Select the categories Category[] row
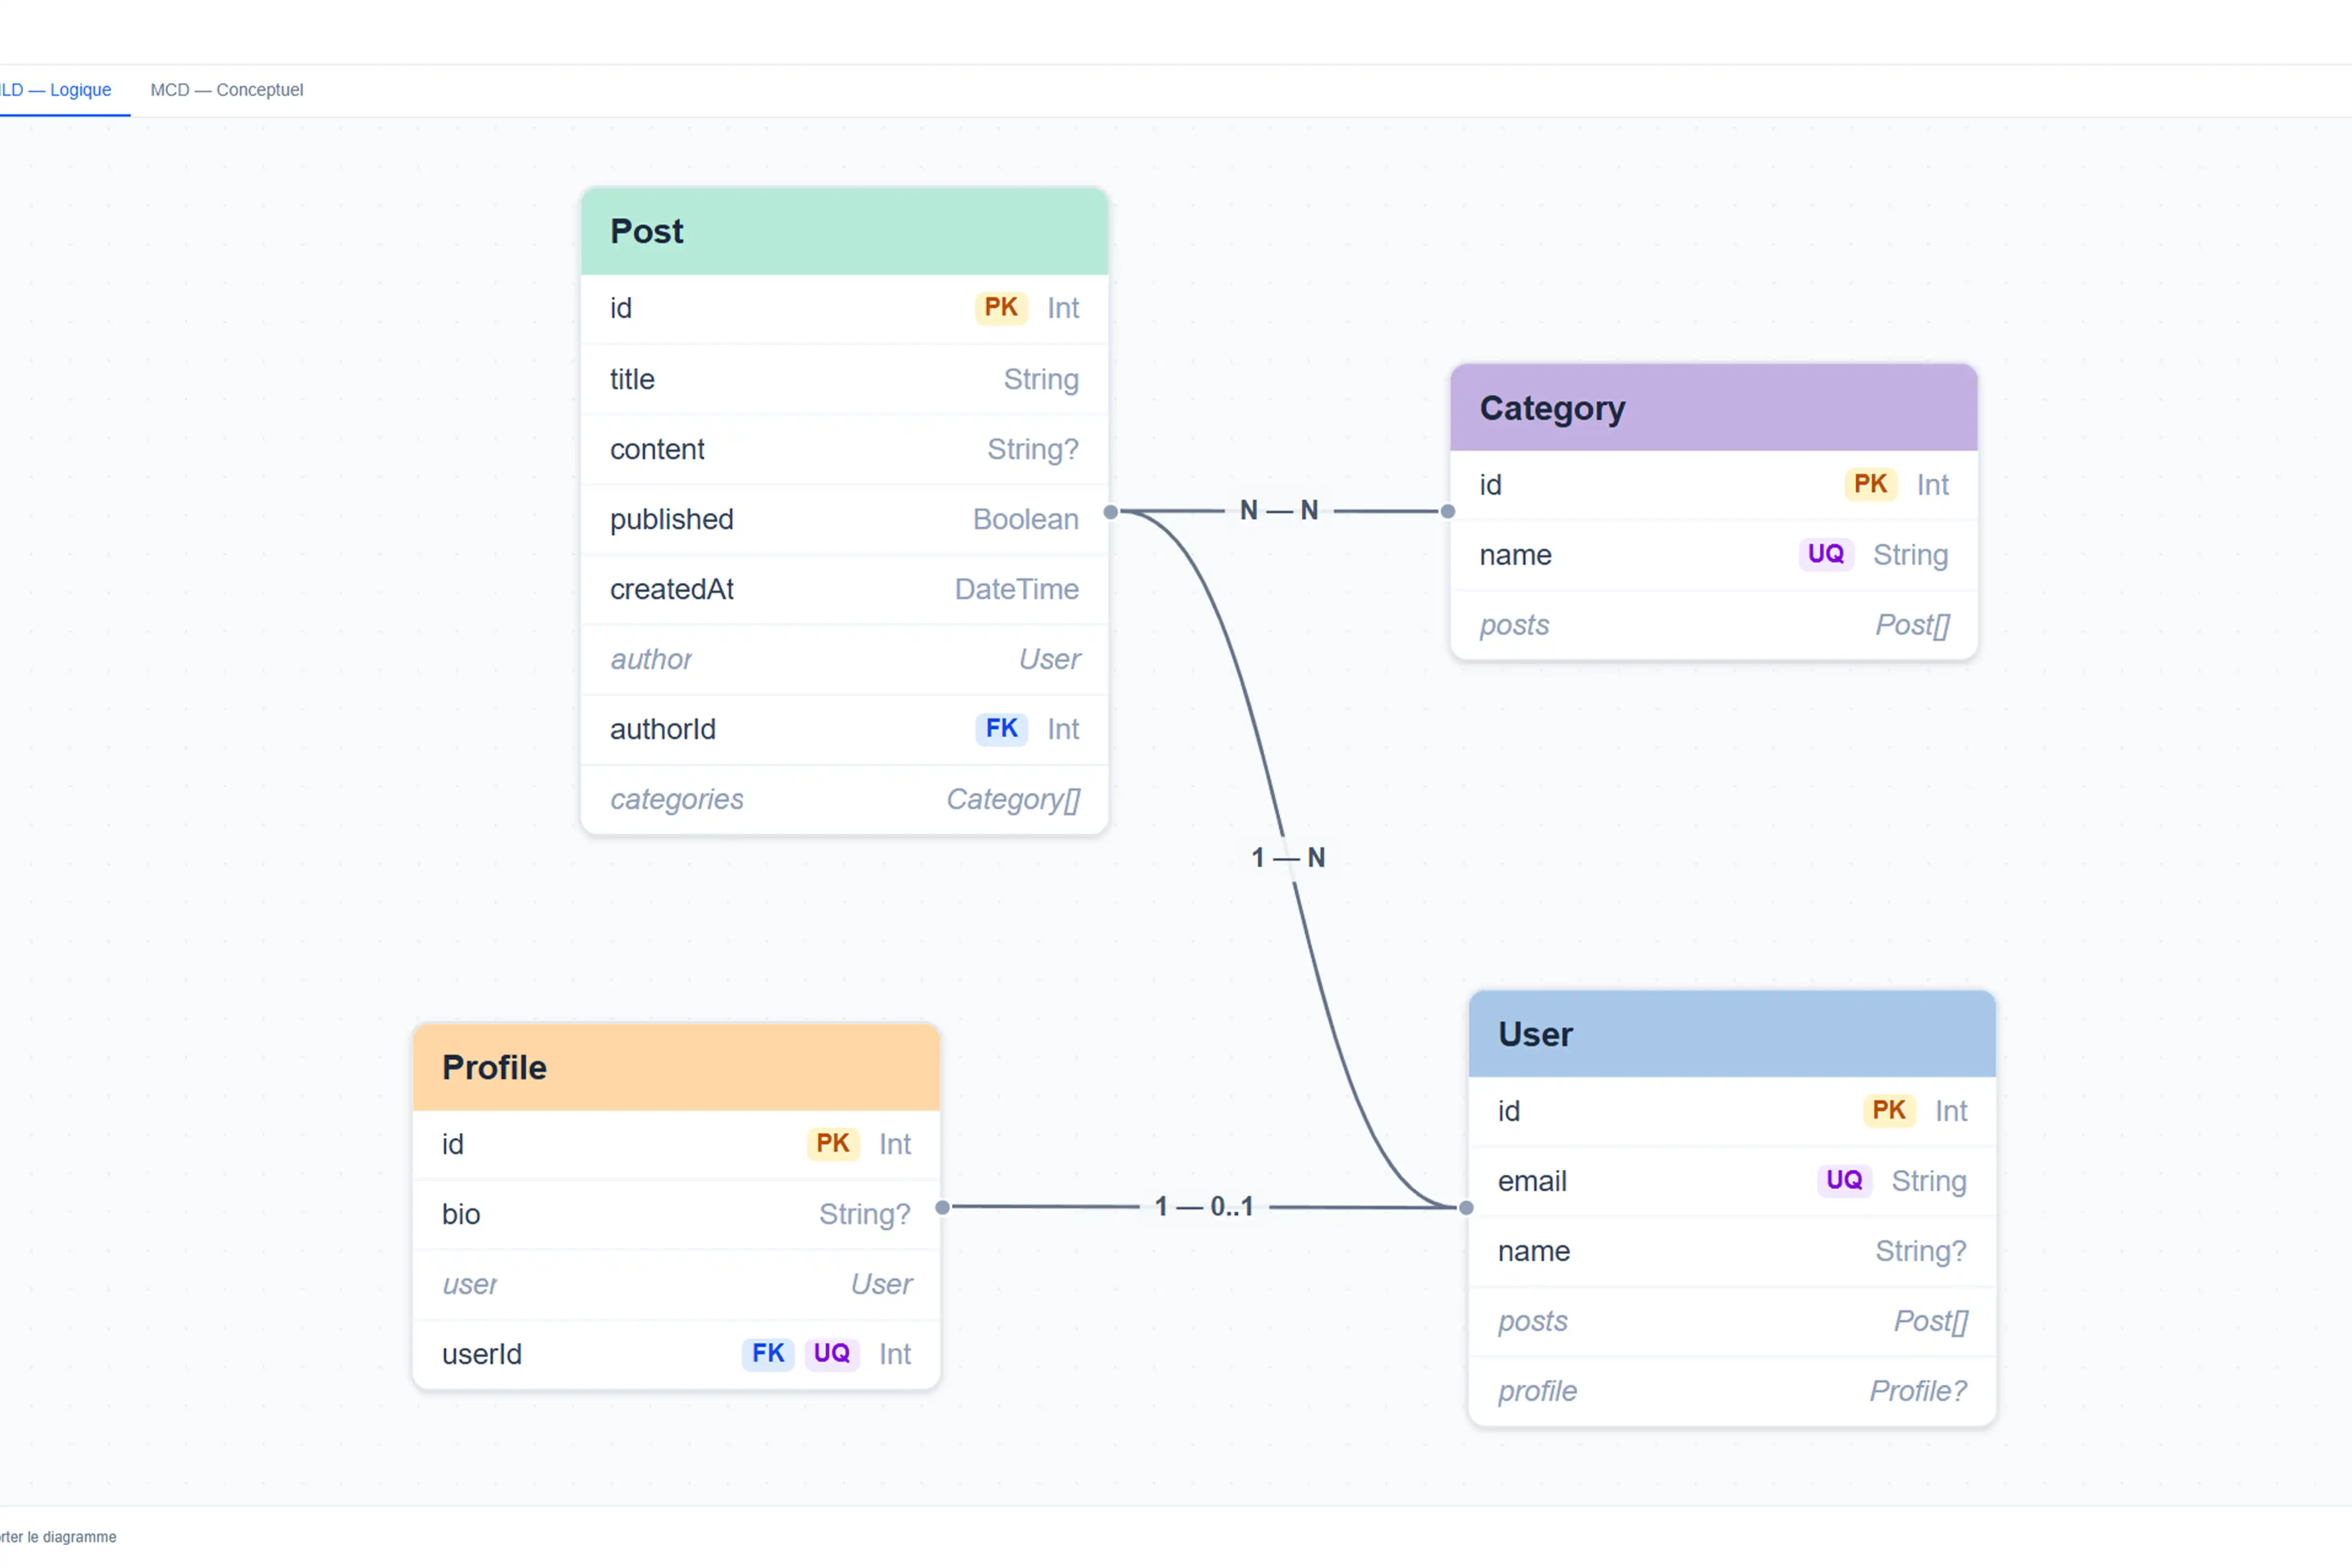Image resolution: width=2352 pixels, height=1568 pixels. pos(844,800)
